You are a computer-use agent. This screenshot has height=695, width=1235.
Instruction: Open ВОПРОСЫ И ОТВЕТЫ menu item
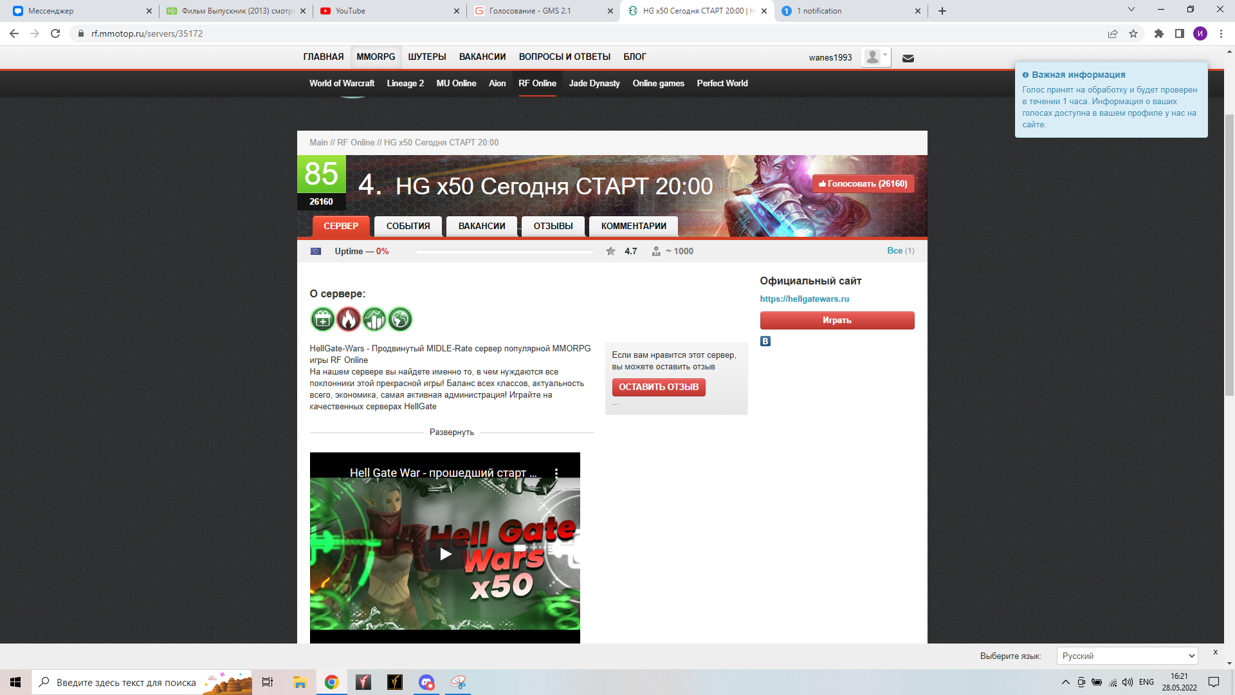(x=565, y=57)
